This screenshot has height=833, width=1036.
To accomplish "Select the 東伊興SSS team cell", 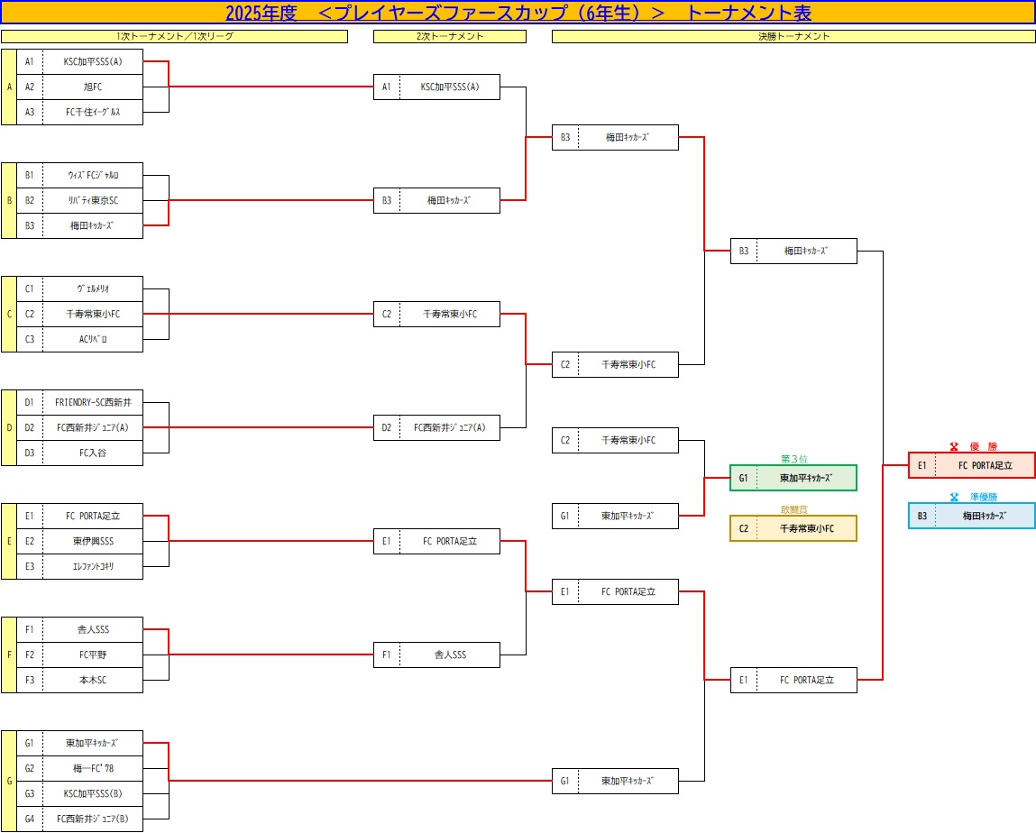I will (92, 541).
